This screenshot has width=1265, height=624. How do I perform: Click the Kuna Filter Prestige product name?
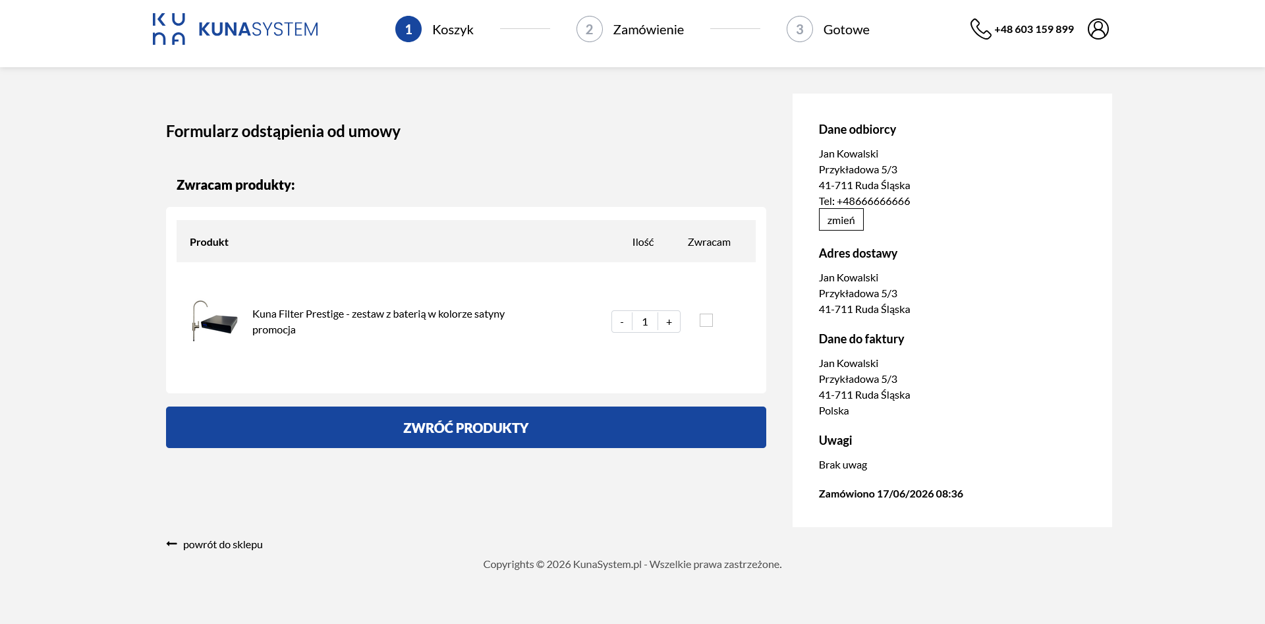(x=378, y=322)
